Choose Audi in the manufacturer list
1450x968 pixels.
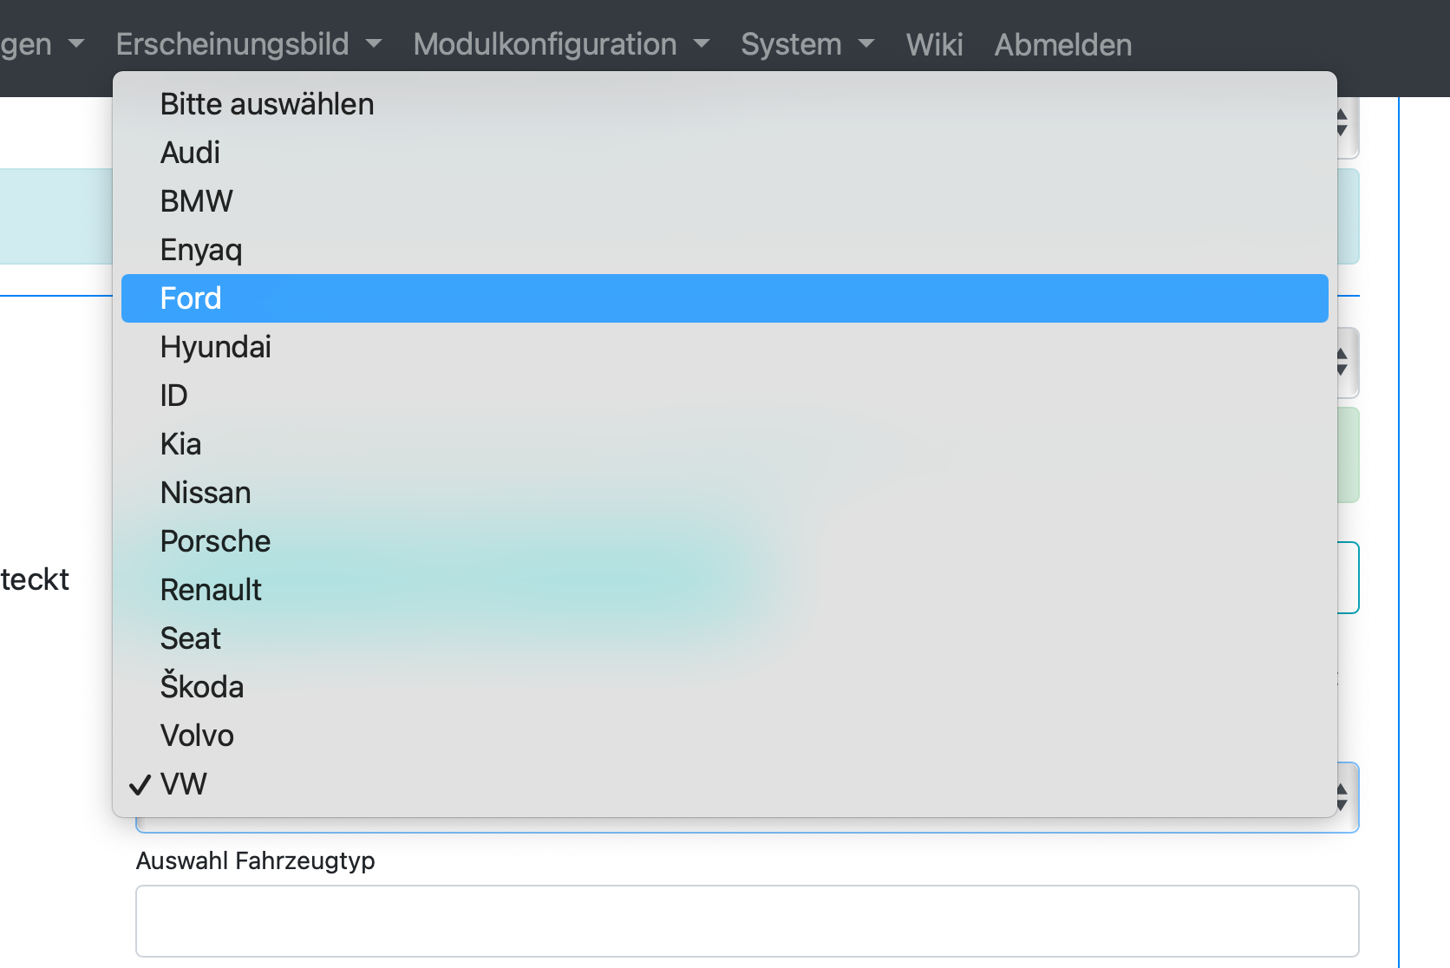click(191, 153)
